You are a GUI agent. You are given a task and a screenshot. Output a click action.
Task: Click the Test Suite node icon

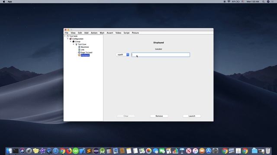[68, 36]
